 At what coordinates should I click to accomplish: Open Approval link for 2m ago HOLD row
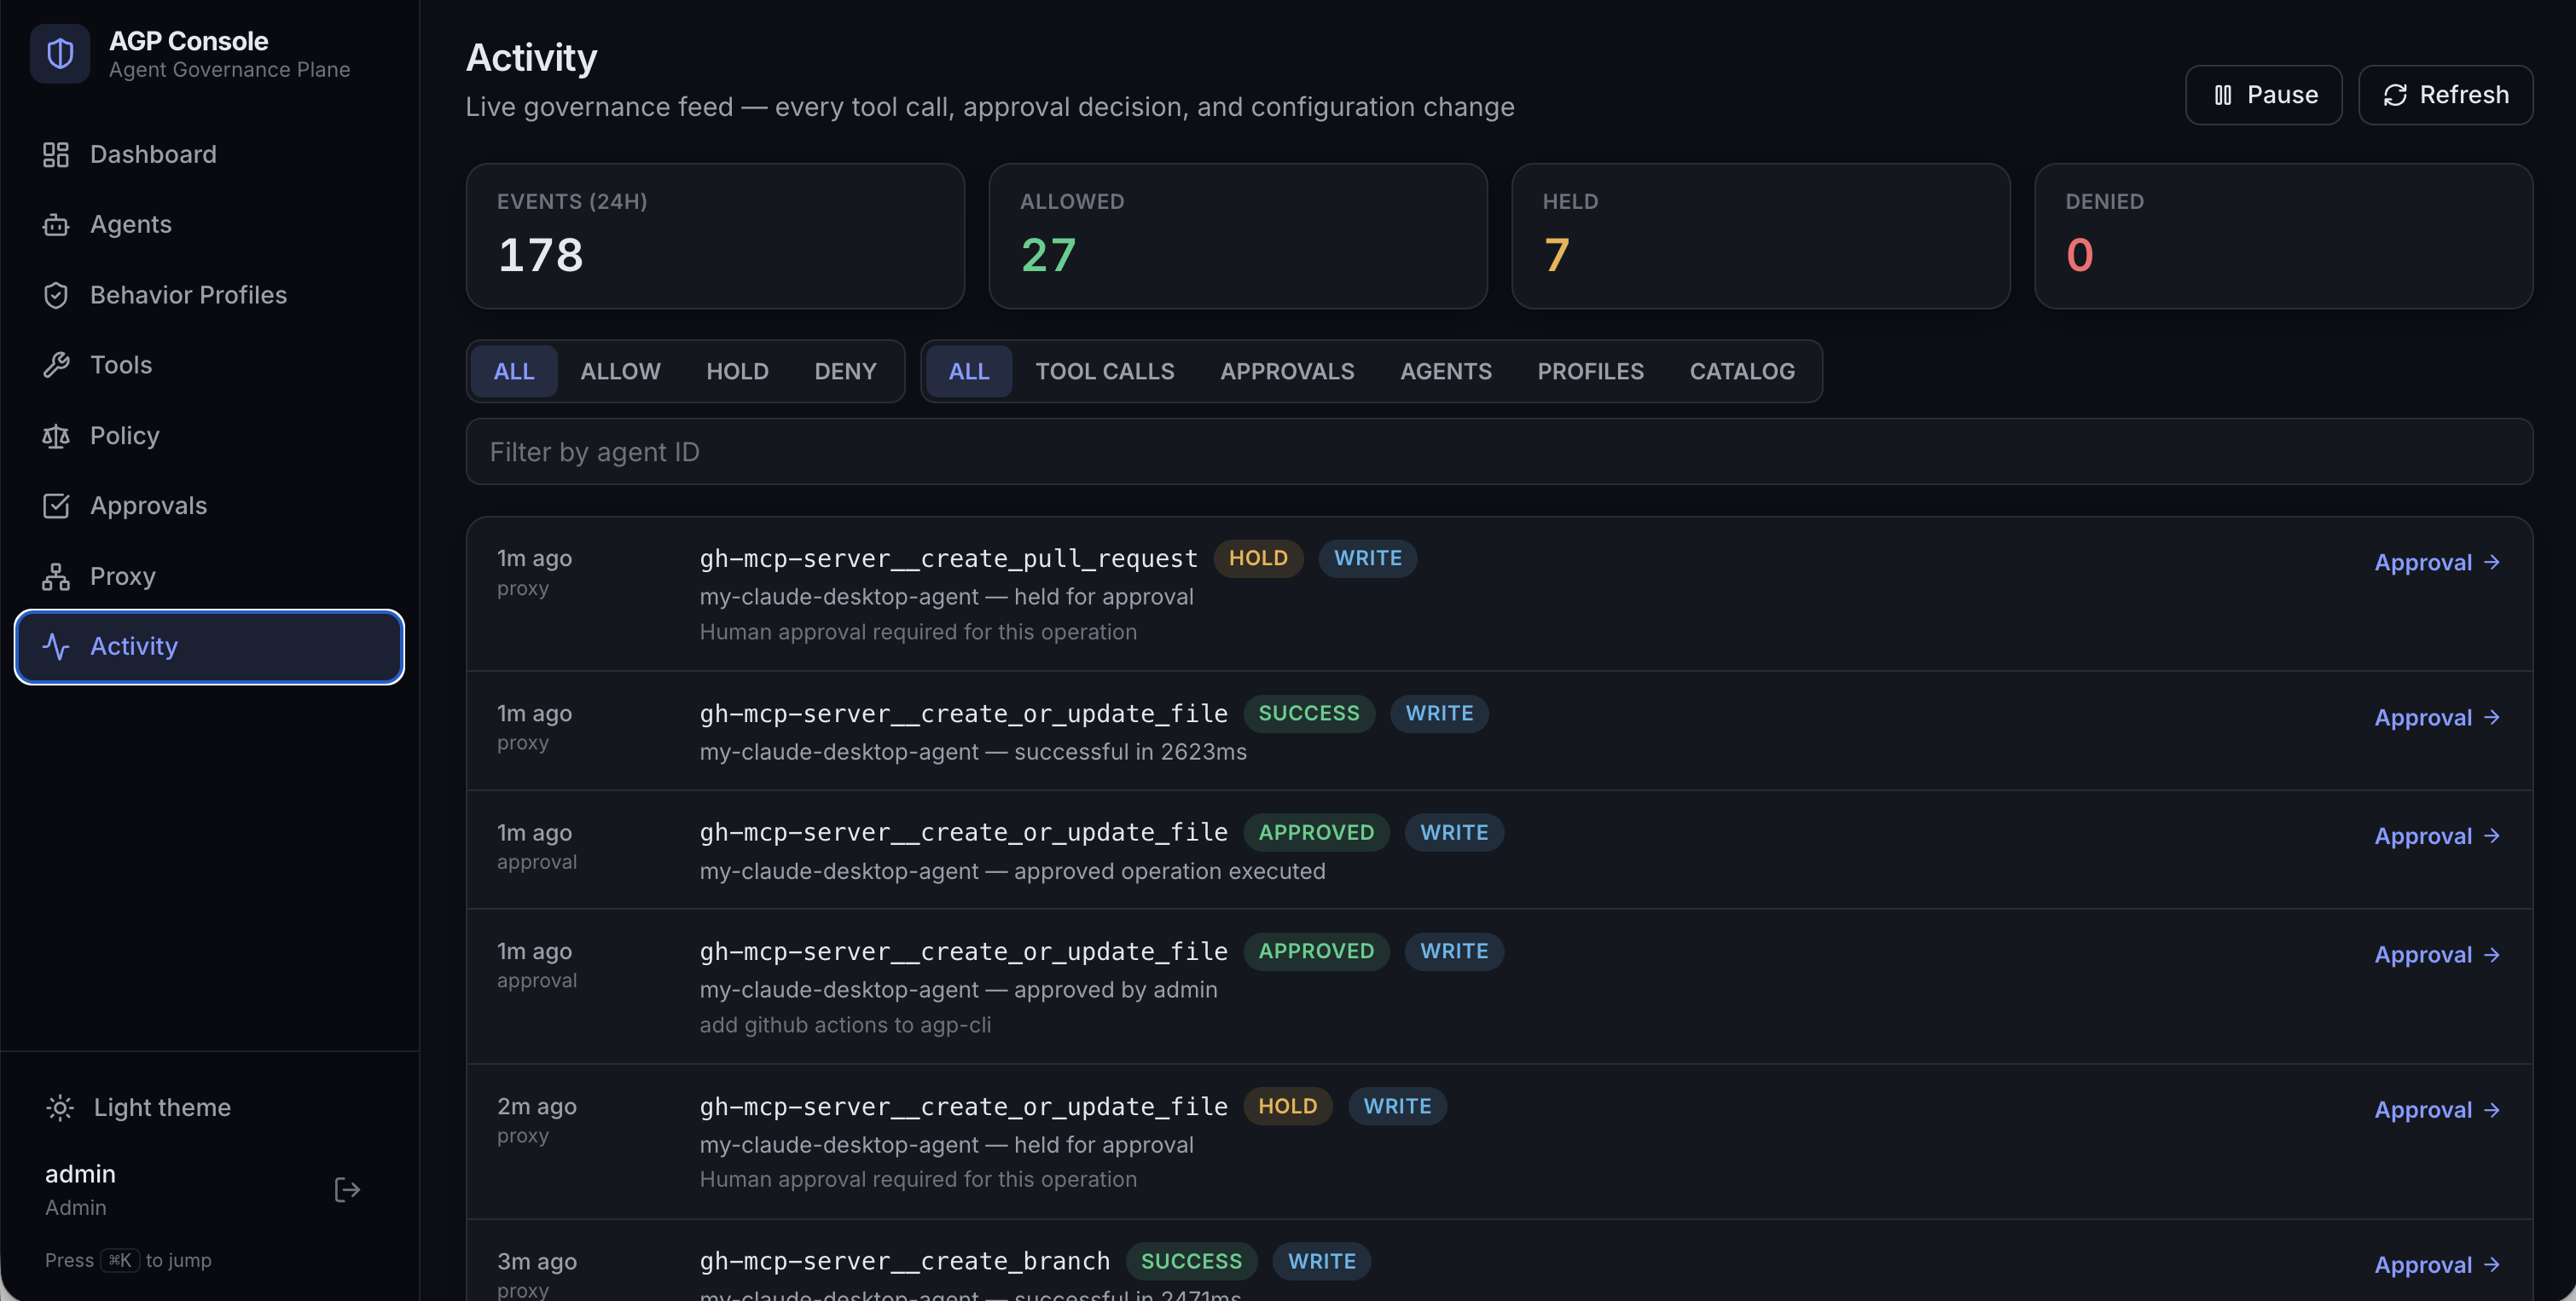[x=2437, y=1110]
